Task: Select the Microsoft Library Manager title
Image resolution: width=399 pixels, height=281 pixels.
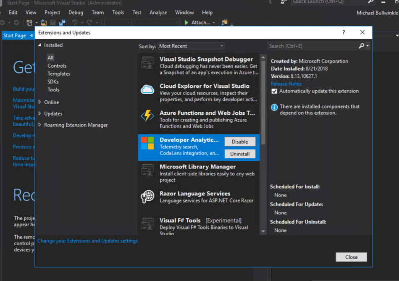Action: (197, 167)
